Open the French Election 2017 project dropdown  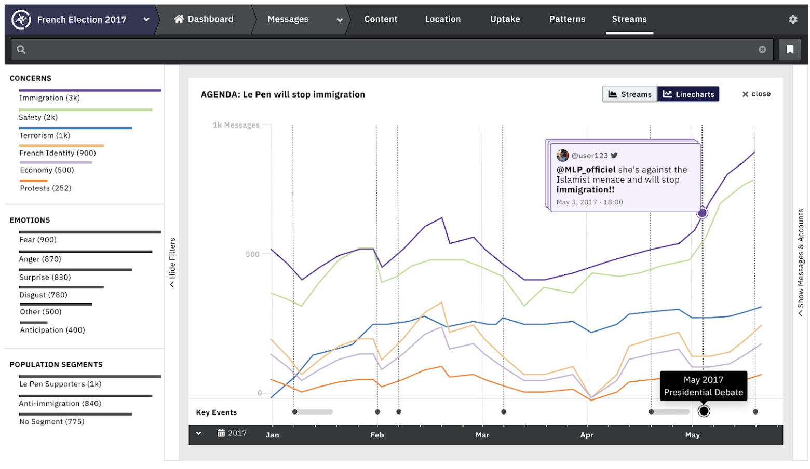tap(146, 20)
